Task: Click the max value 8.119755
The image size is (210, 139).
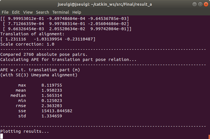Action: click(x=52, y=85)
